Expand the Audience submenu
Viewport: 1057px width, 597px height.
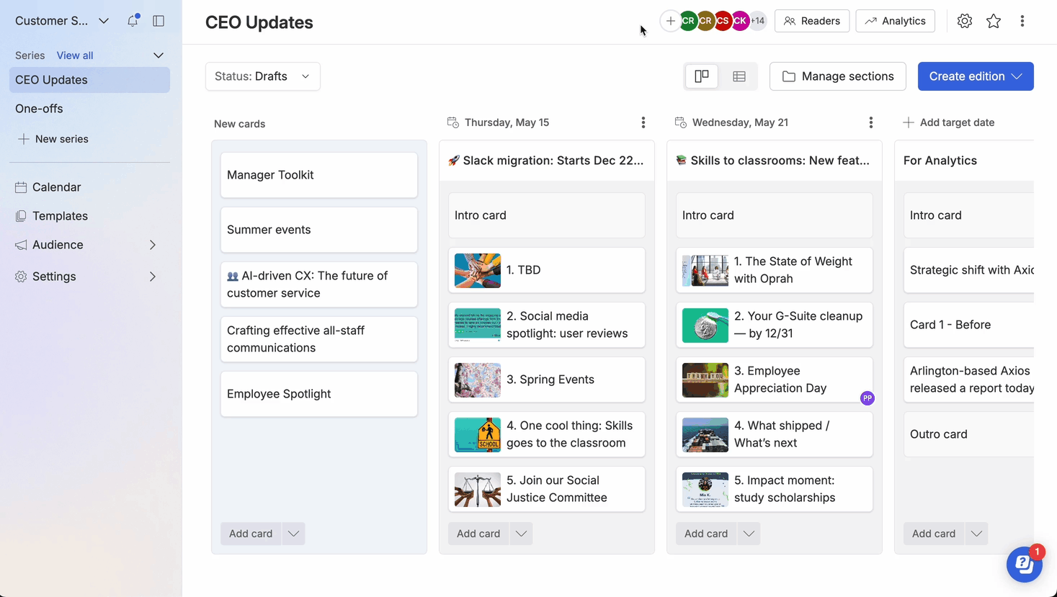pyautogui.click(x=153, y=245)
